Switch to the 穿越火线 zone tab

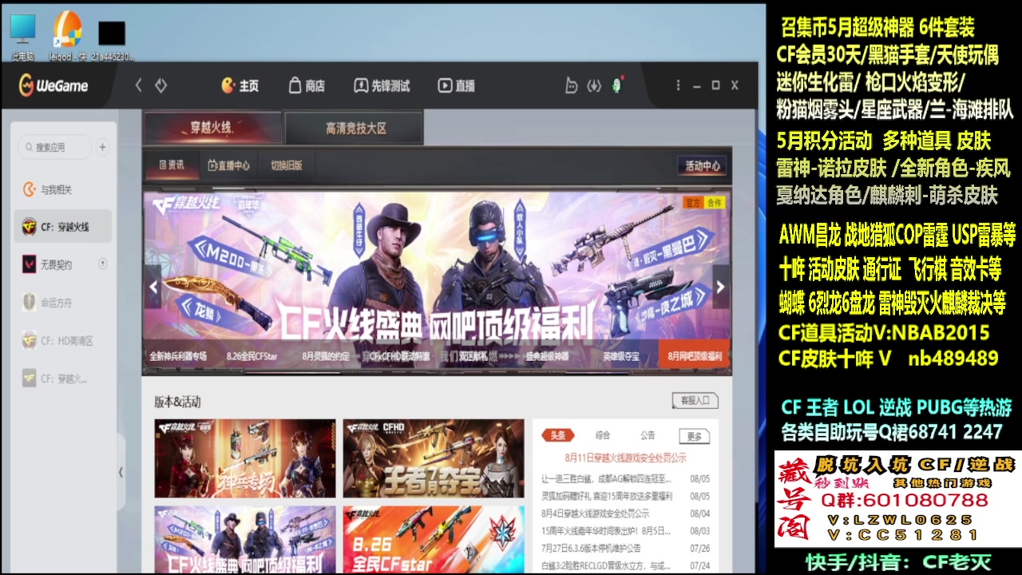(x=212, y=128)
